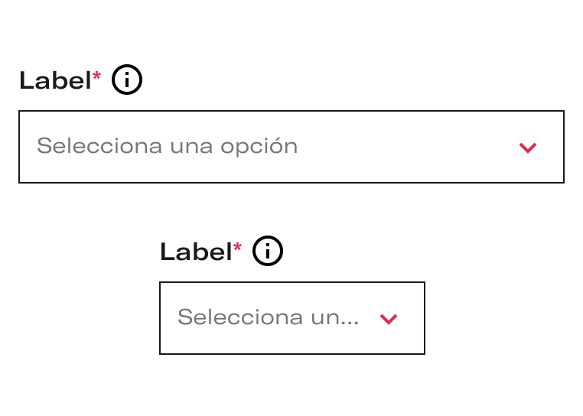Expand the truncated "Selecciona un..." dropdown

(x=292, y=318)
